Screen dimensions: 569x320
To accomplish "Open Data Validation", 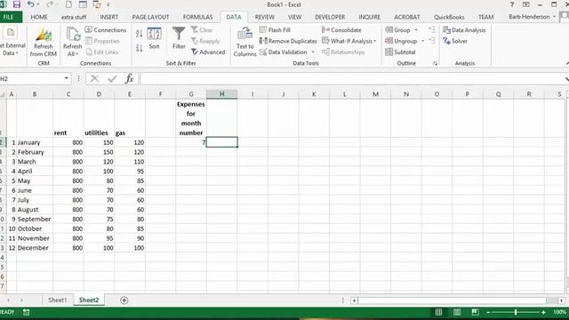I will pyautogui.click(x=284, y=52).
